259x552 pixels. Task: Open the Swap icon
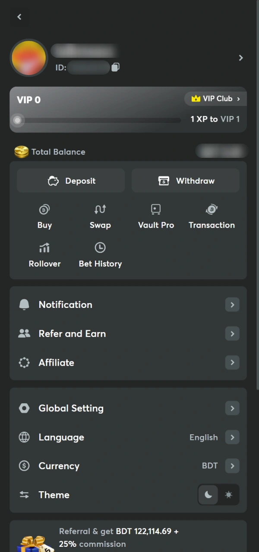[x=100, y=210]
